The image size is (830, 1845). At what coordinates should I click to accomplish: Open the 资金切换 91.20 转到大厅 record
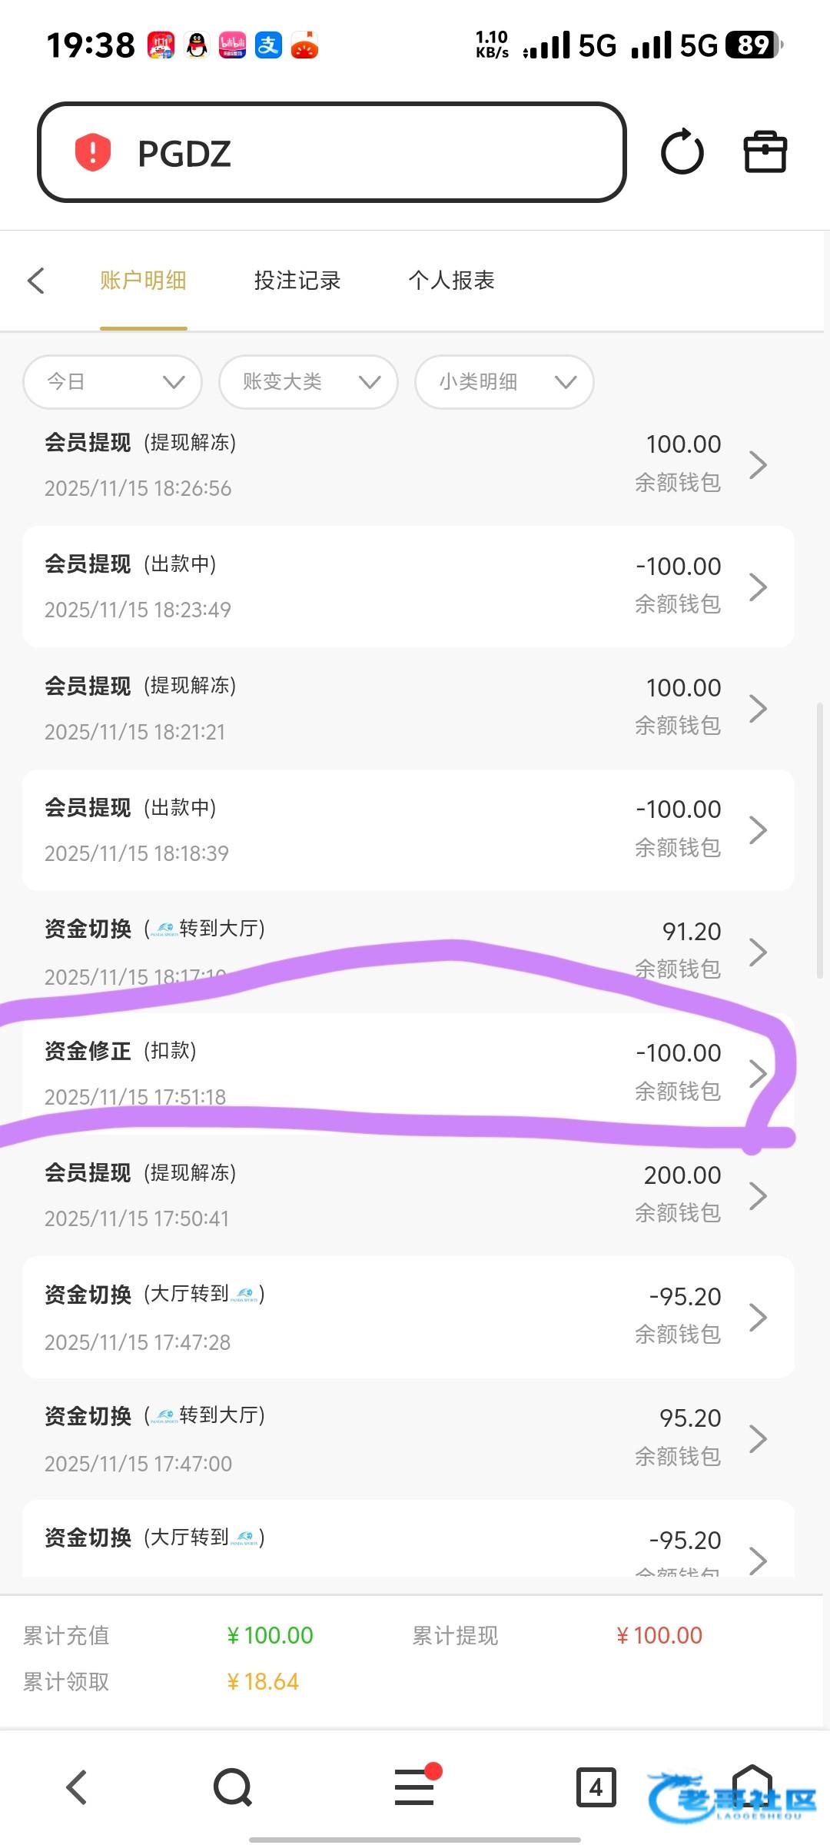(x=407, y=952)
